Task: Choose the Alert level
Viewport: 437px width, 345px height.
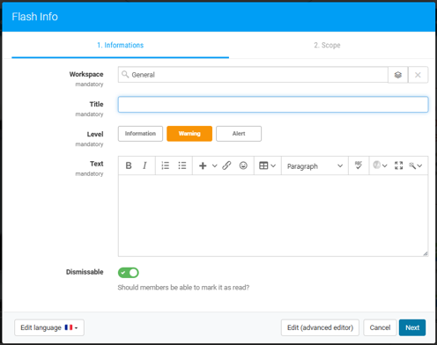Action: point(239,134)
